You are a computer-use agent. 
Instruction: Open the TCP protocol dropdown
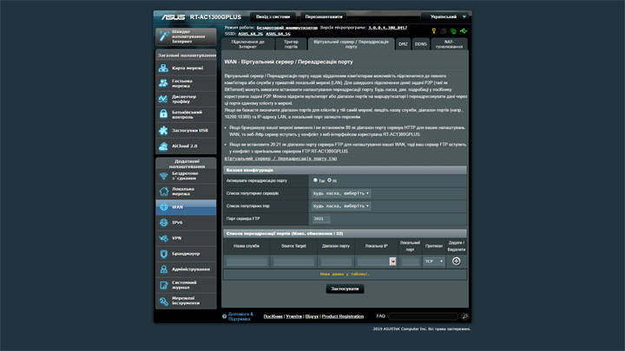coord(434,262)
